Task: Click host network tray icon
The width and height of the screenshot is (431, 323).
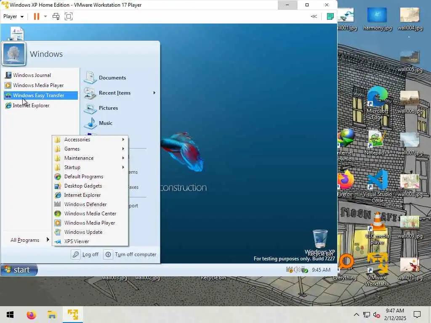Action: coord(367,315)
